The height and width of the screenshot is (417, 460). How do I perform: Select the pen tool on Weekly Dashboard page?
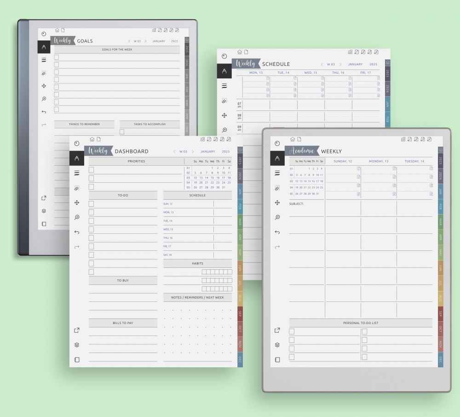click(x=76, y=158)
